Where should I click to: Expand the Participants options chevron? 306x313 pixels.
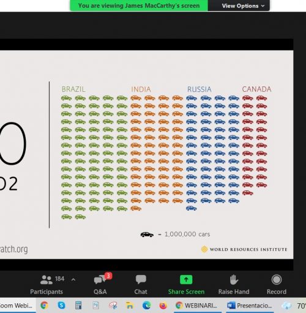[x=73, y=279]
